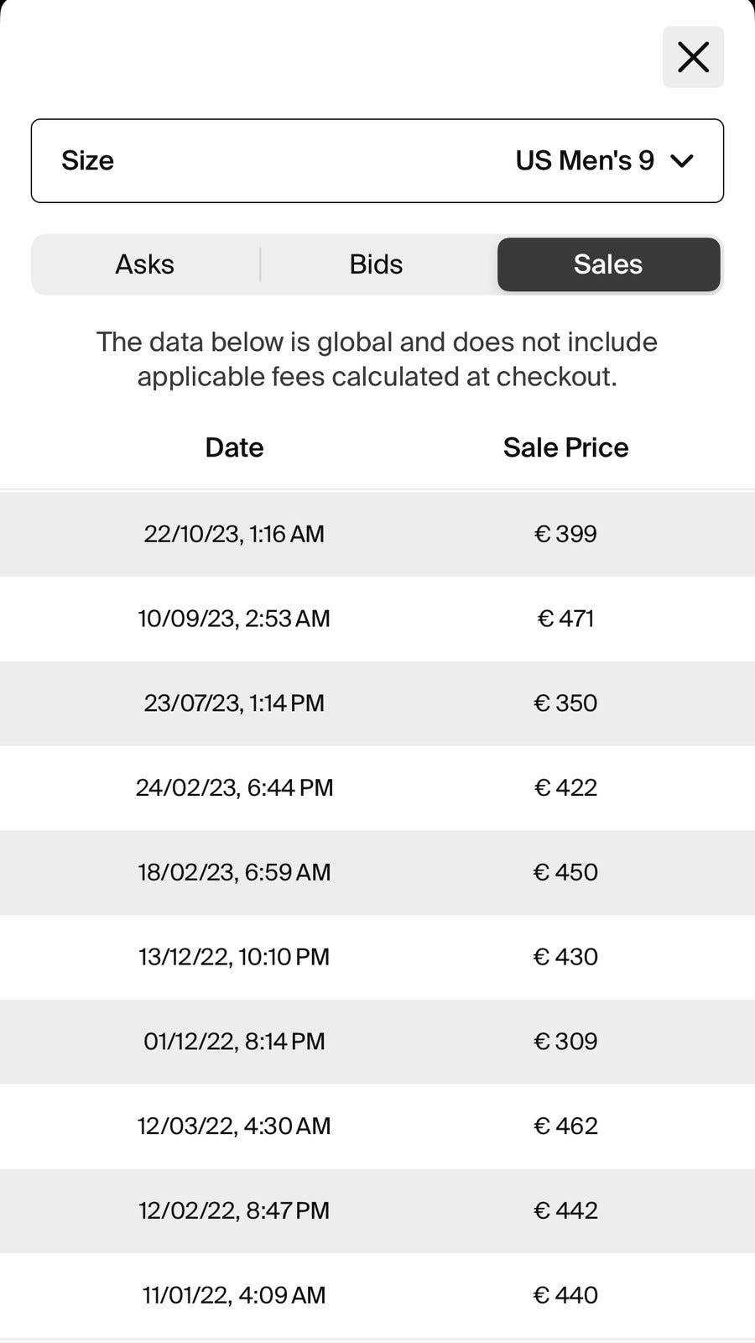The image size is (755, 1343).
Task: Click the Date column header
Action: click(x=234, y=447)
